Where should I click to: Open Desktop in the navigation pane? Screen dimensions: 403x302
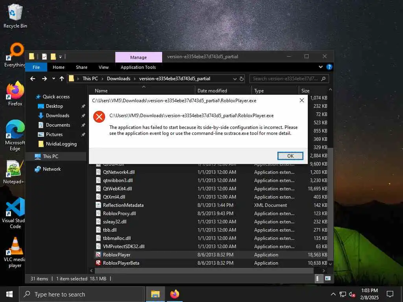tap(54, 106)
